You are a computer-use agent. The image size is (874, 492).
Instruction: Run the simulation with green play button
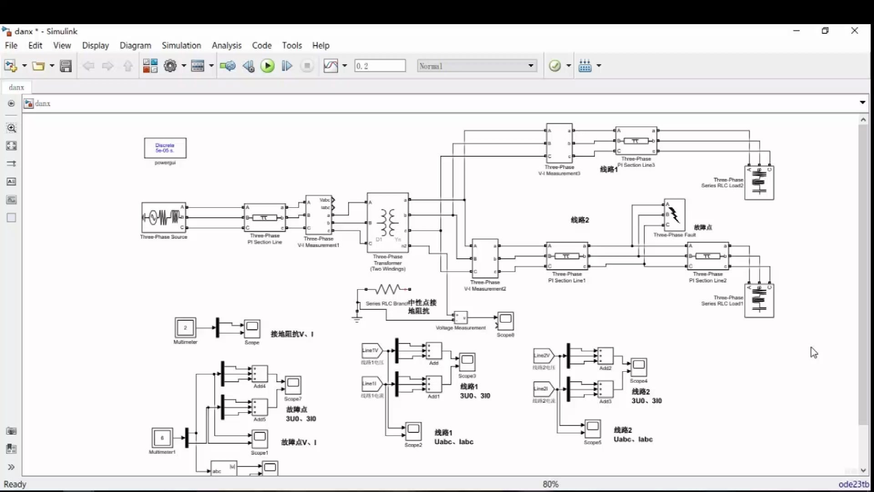(x=268, y=66)
